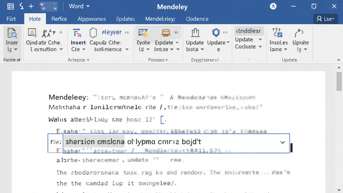The width and height of the screenshot is (343, 193).
Task: Select the Hote ribbon tab
Action: [35, 19]
